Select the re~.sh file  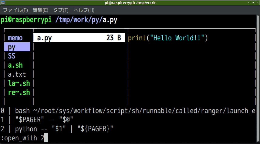[19, 92]
